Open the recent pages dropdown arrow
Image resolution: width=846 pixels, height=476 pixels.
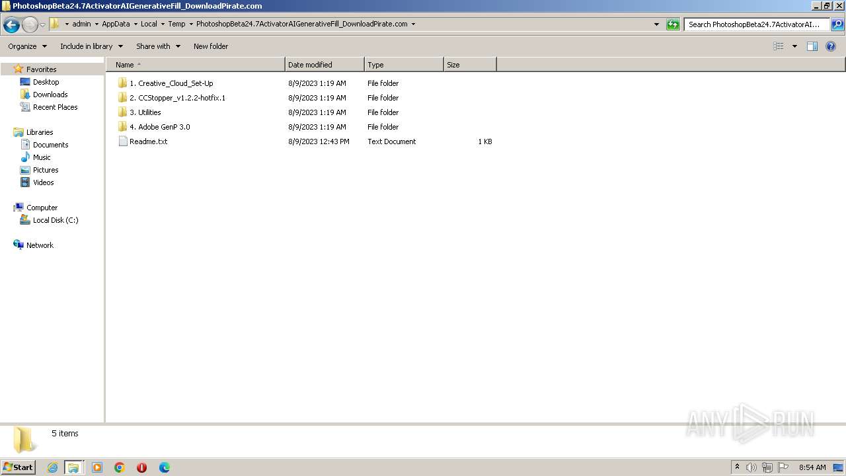point(42,24)
